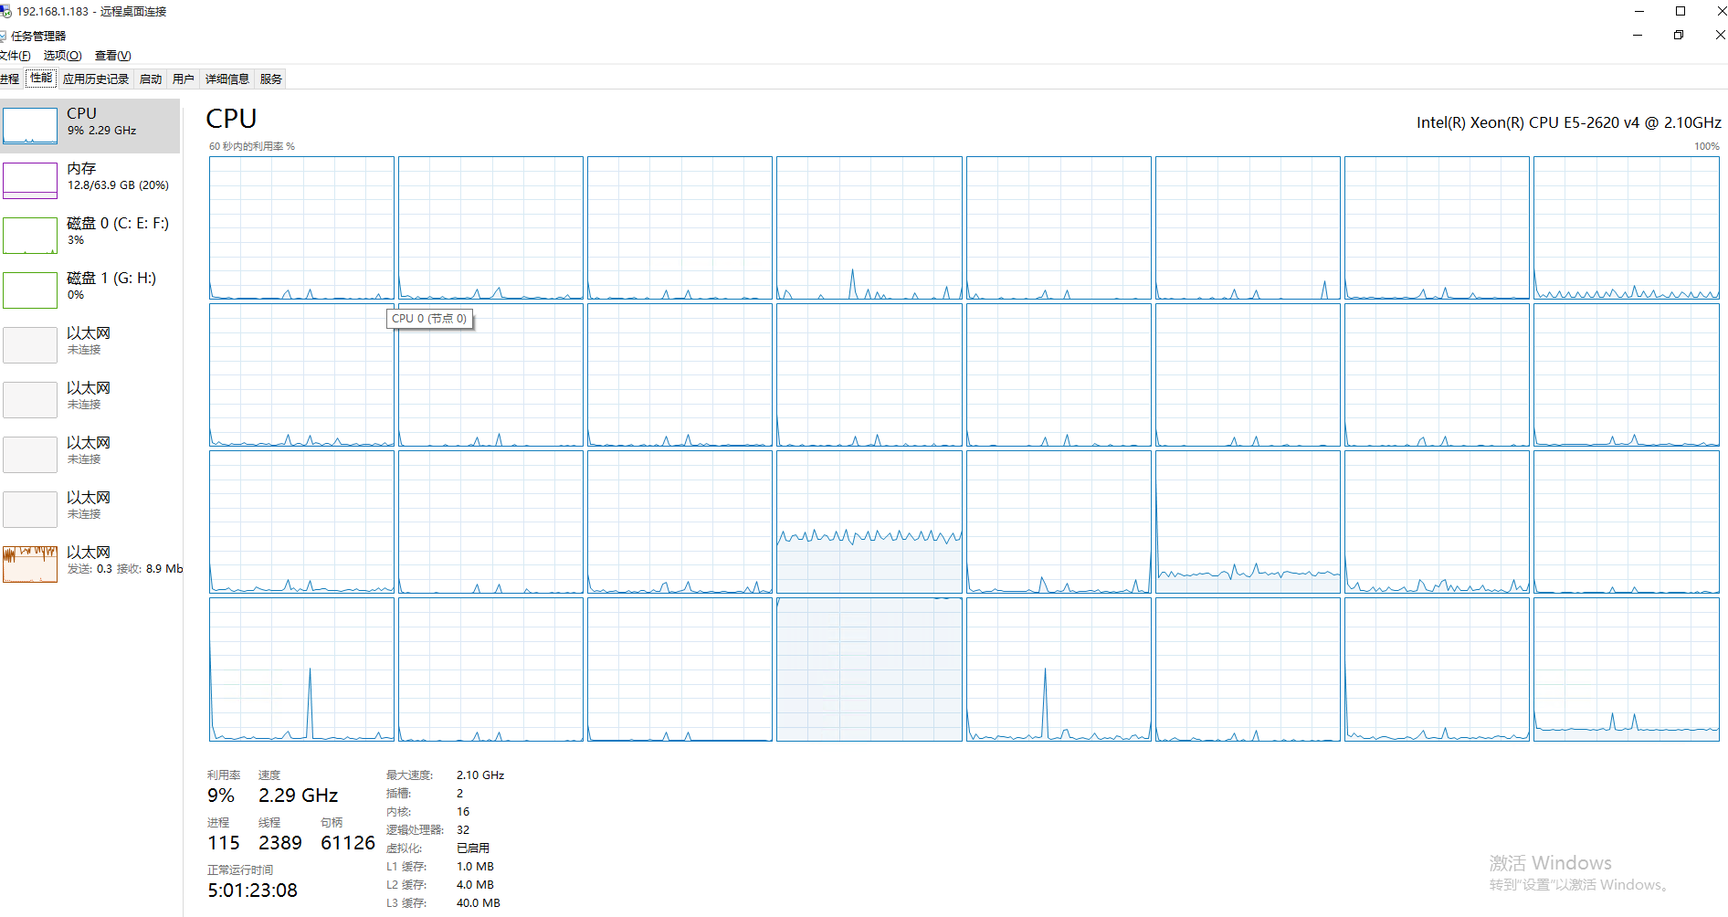Click the Task Manager icon in its title bar
The image size is (1728, 917).
[5, 36]
